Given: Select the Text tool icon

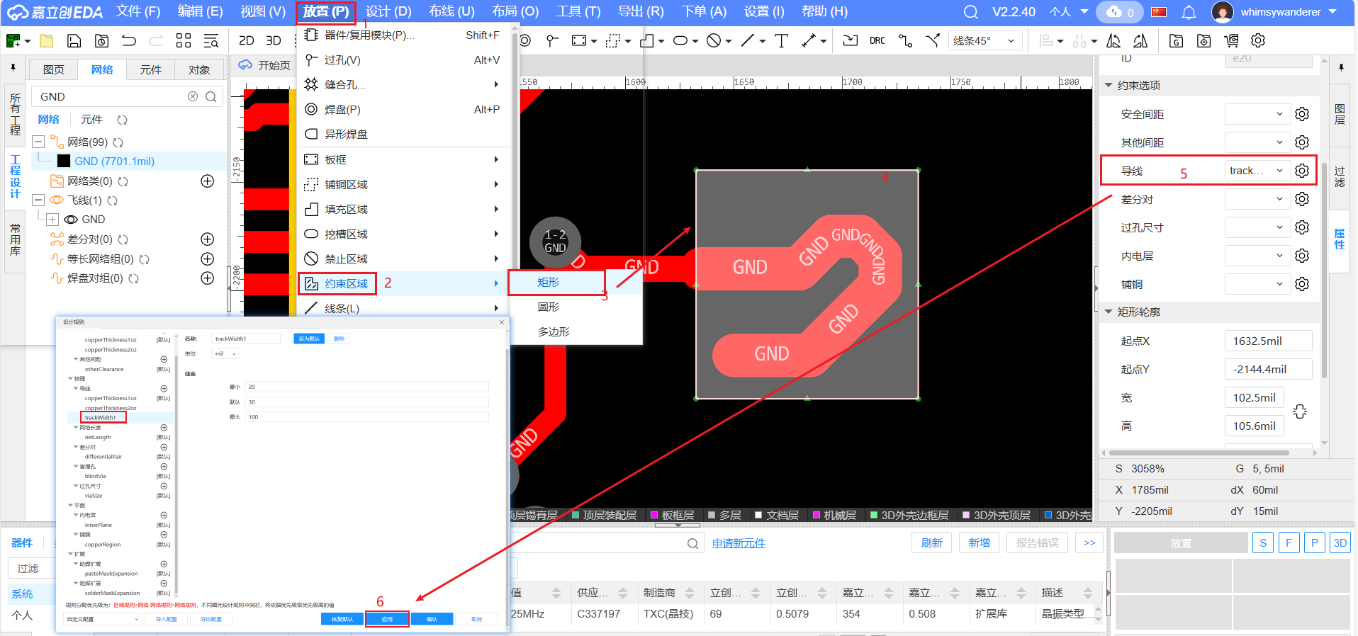Looking at the screenshot, I should [781, 41].
